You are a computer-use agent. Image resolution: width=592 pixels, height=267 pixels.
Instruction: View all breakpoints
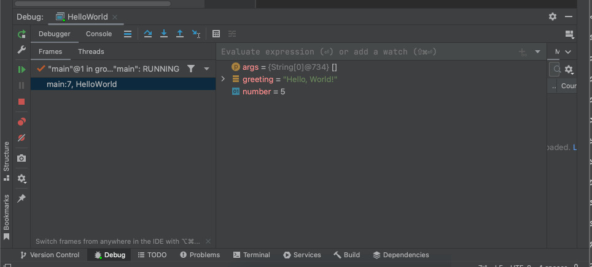[21, 122]
